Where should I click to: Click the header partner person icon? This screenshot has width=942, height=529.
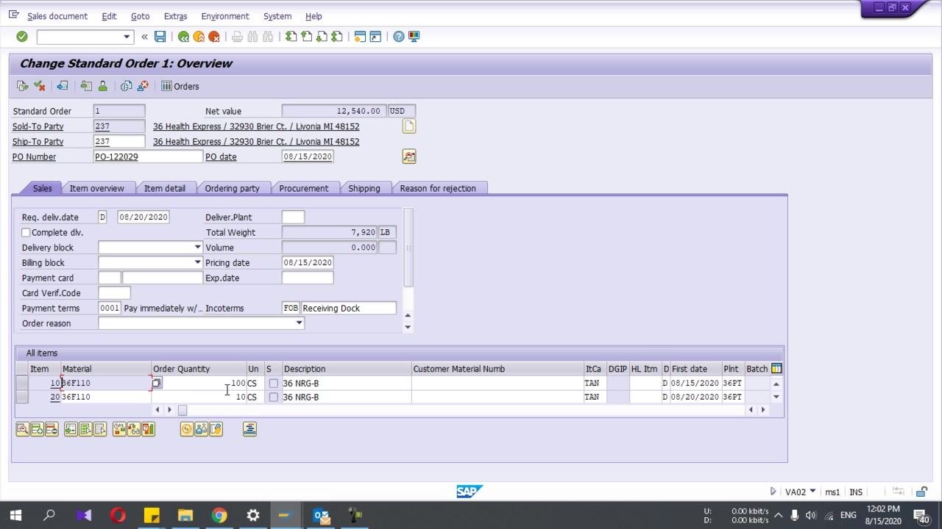coord(102,86)
